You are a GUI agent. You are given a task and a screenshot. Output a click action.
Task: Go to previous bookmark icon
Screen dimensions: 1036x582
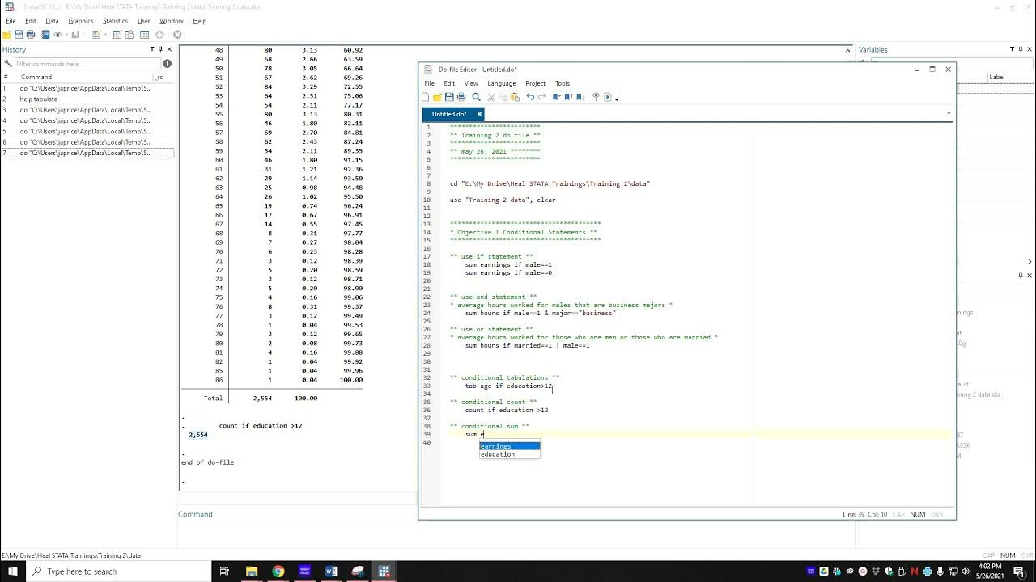tap(569, 97)
